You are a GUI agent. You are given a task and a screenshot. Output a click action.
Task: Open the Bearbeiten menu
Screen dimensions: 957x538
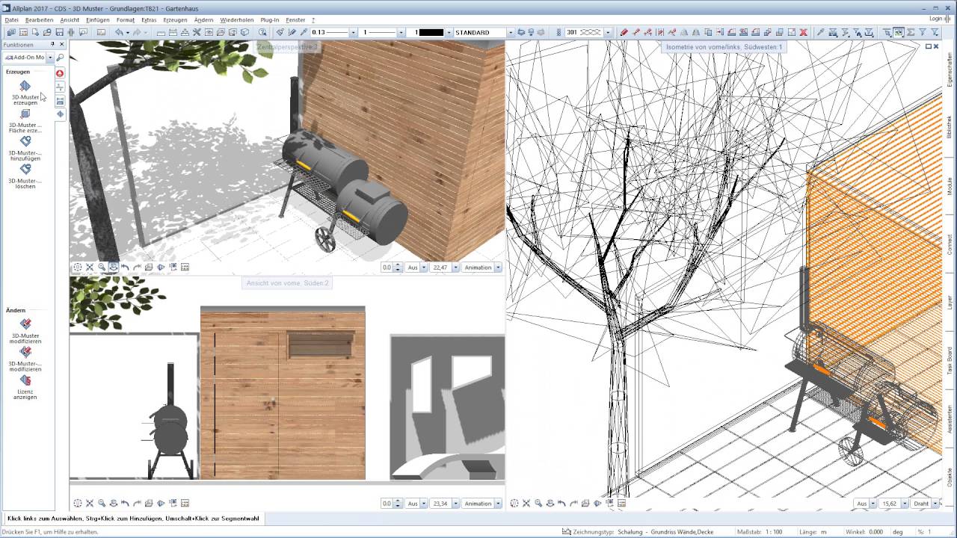[x=40, y=20]
